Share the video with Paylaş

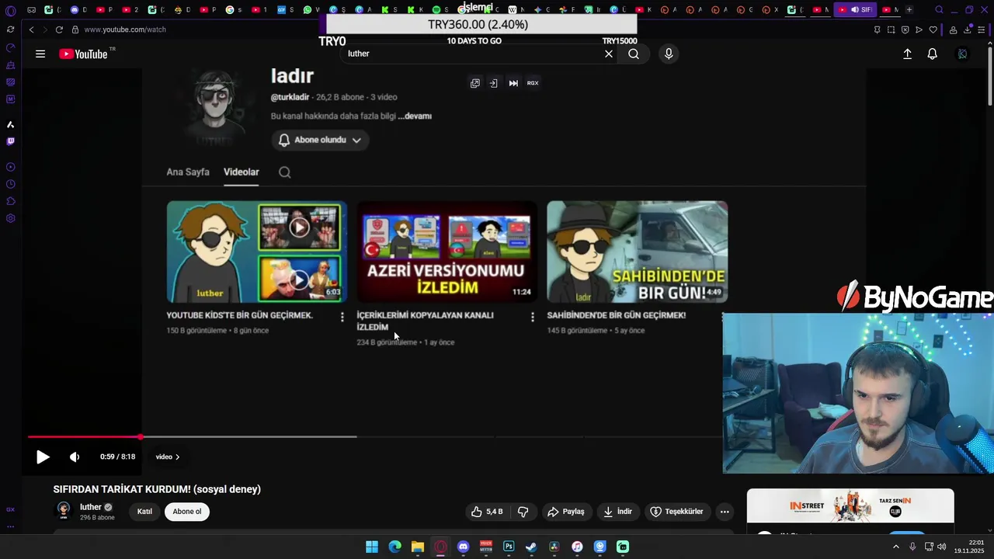565,512
